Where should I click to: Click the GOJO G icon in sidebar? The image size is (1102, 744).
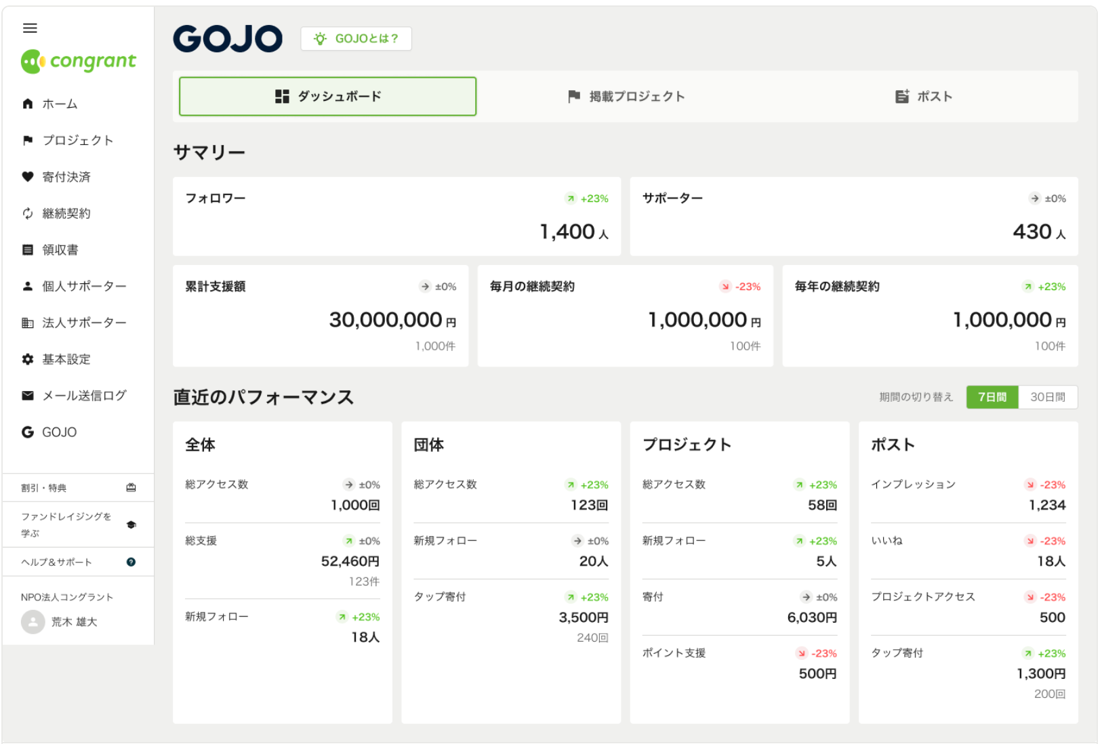click(x=28, y=432)
